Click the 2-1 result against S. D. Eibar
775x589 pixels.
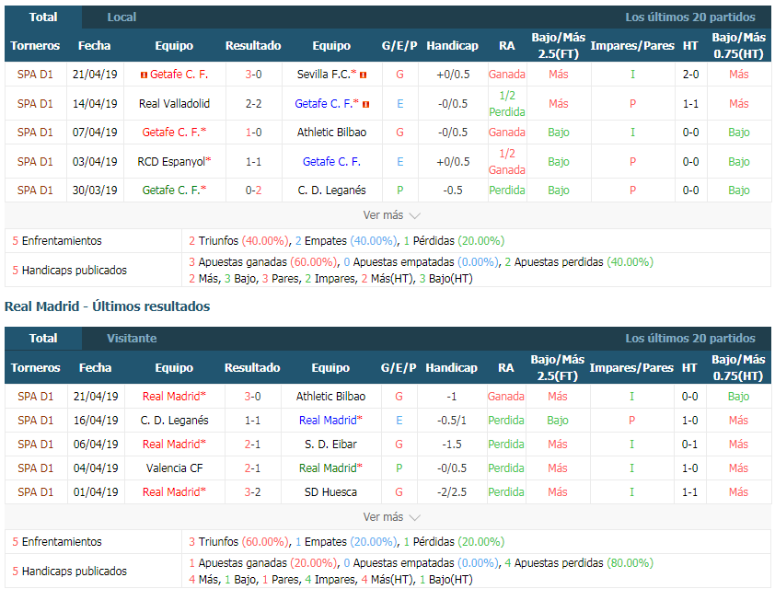(252, 445)
